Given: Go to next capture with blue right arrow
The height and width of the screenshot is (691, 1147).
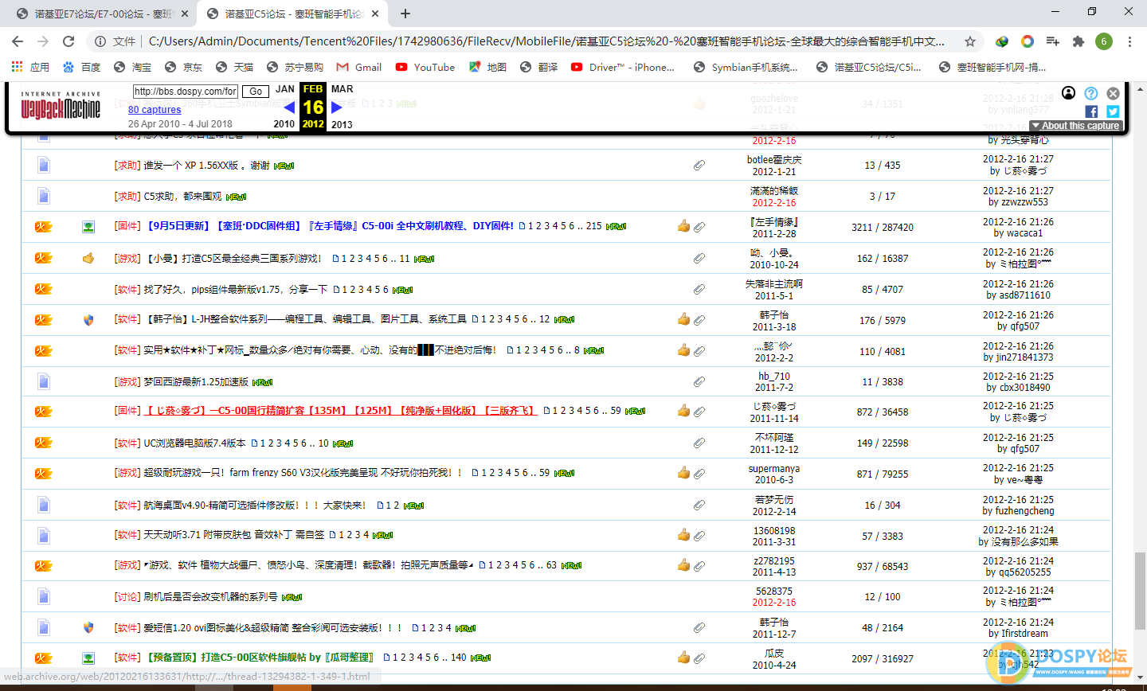Looking at the screenshot, I should pos(337,107).
